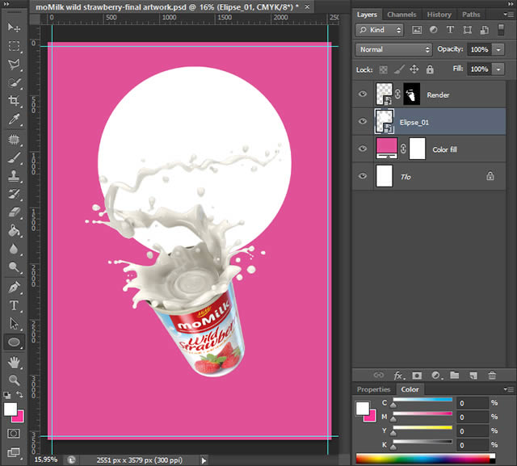Open the Fill slider dropdown arrow
The image size is (517, 466).
coord(498,69)
